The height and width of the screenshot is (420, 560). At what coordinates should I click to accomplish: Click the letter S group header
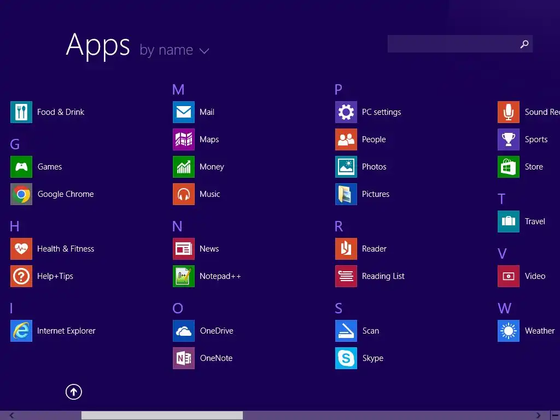338,308
